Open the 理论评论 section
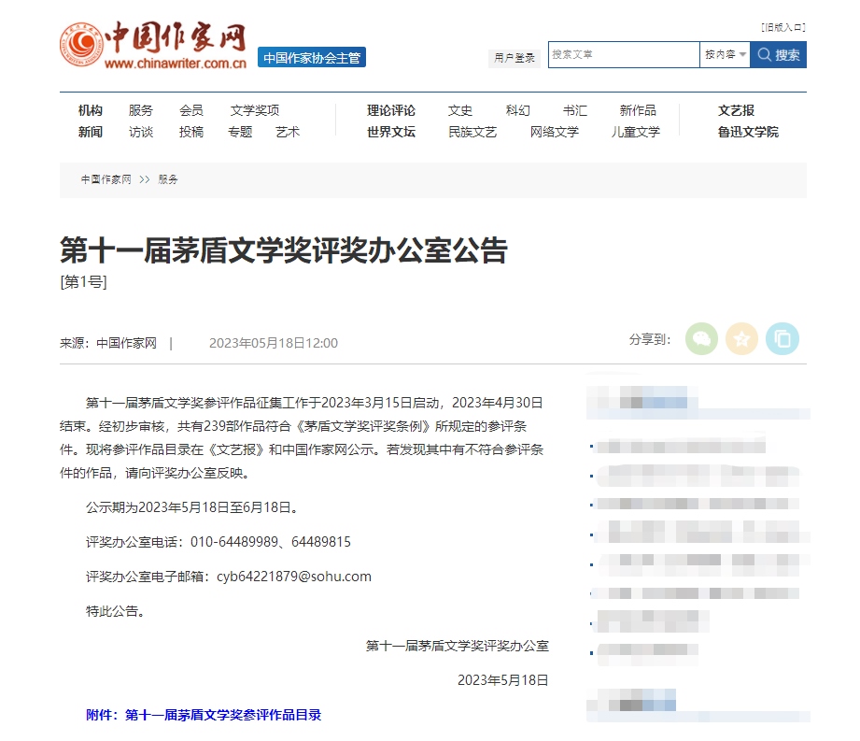This screenshot has height=741, width=860. (389, 109)
